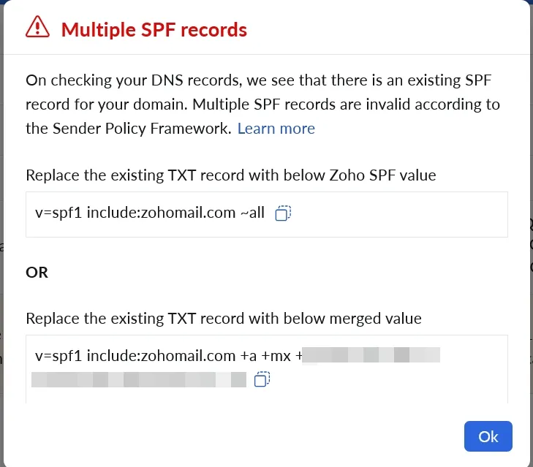
Task: Copy the merged SPF value
Action: point(262,379)
